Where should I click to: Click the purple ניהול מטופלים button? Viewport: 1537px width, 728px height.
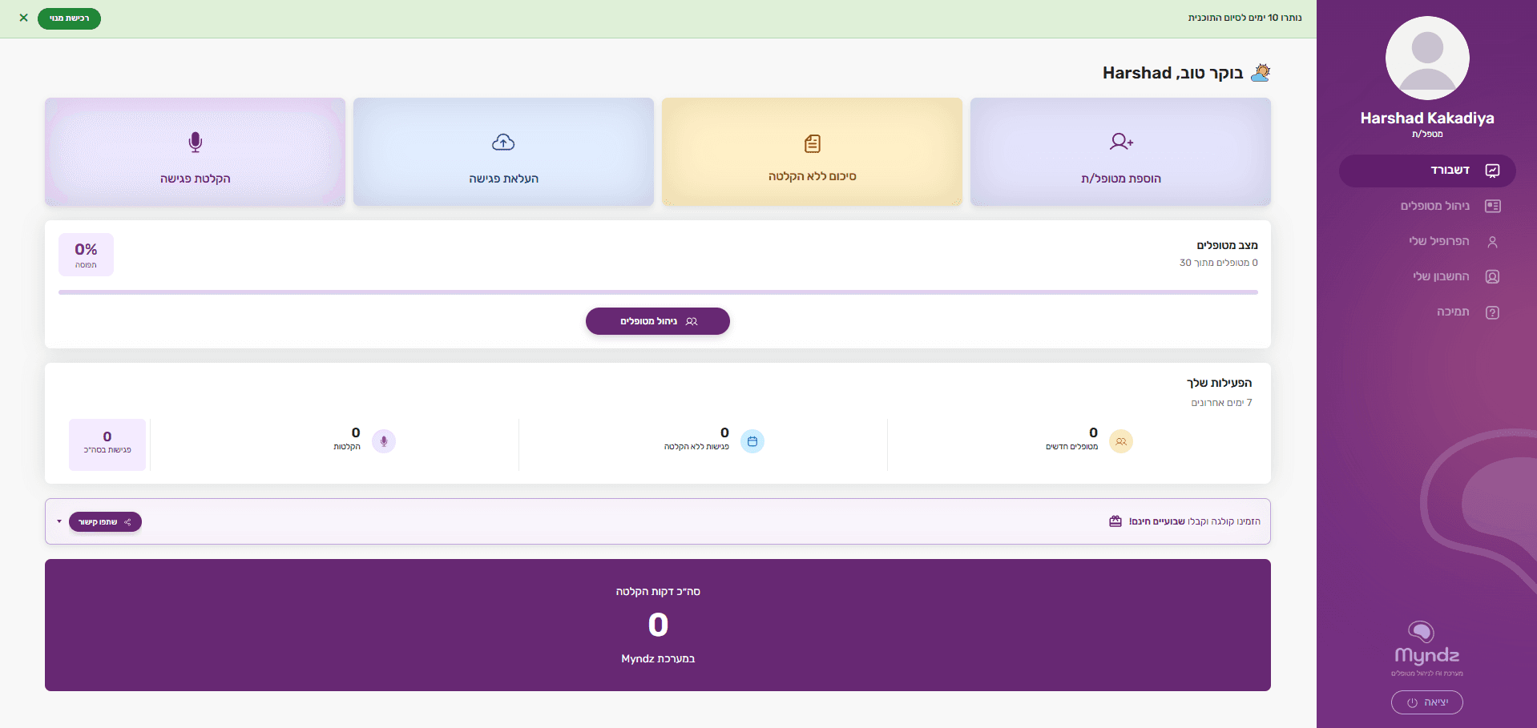[658, 321]
